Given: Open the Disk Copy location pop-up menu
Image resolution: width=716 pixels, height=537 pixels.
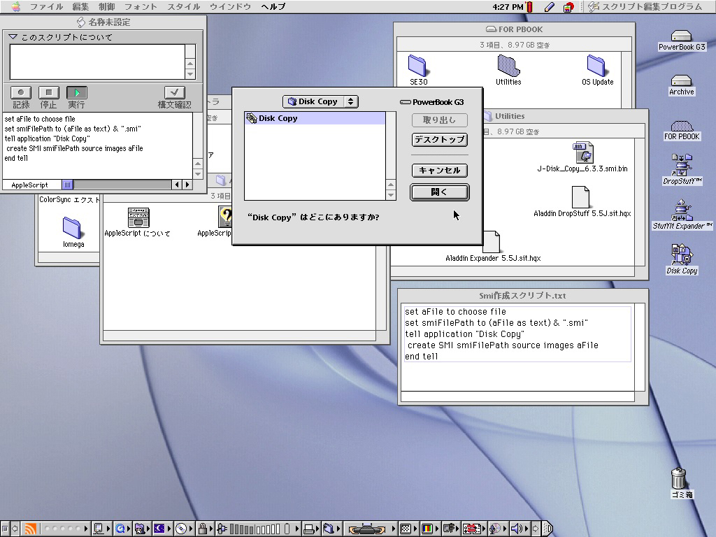Looking at the screenshot, I should pyautogui.click(x=320, y=101).
